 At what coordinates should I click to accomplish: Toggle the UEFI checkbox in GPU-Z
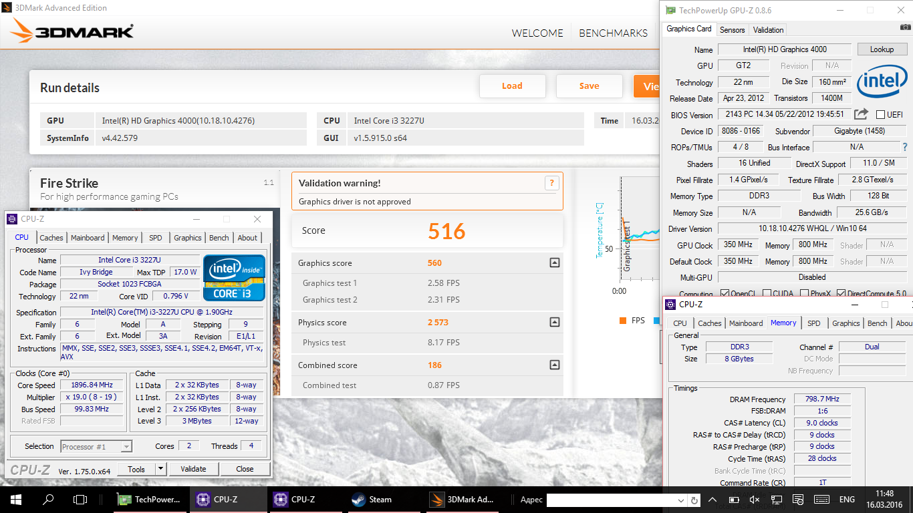[880, 115]
